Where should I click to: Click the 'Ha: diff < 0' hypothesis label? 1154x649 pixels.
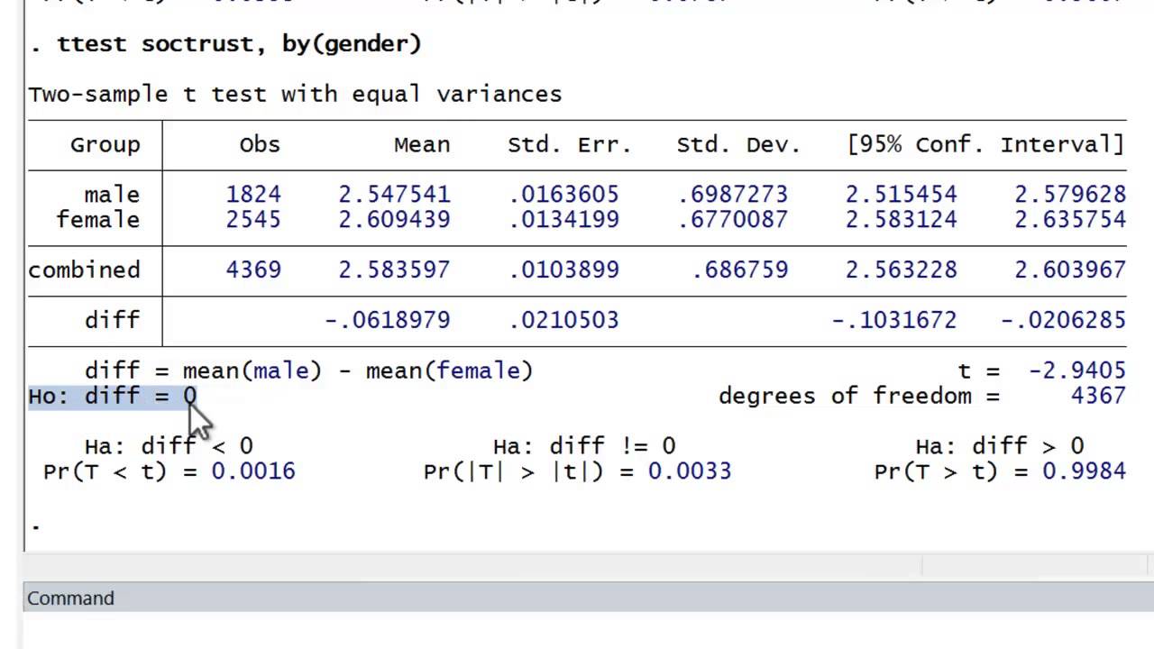click(169, 446)
